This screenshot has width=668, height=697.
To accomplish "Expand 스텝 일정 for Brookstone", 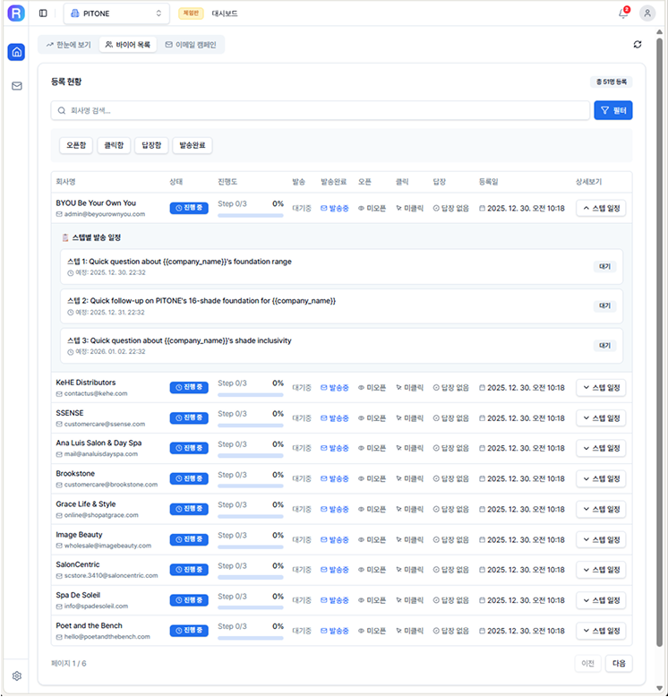I will 601,478.
